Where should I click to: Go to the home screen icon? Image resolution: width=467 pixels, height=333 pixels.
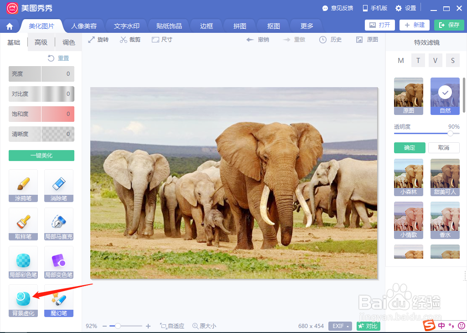10,26
